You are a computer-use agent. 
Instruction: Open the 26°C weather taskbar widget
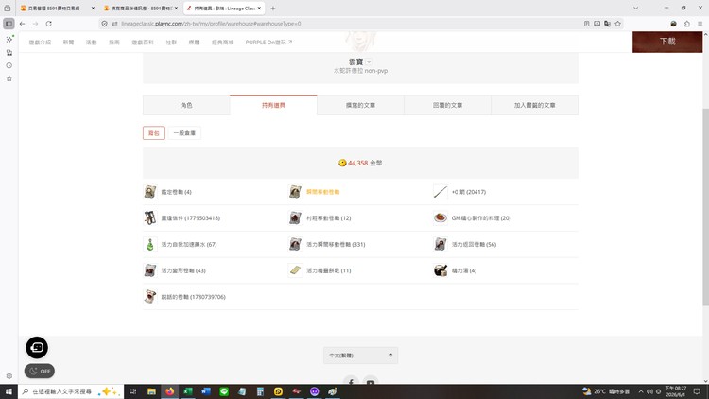(605, 391)
